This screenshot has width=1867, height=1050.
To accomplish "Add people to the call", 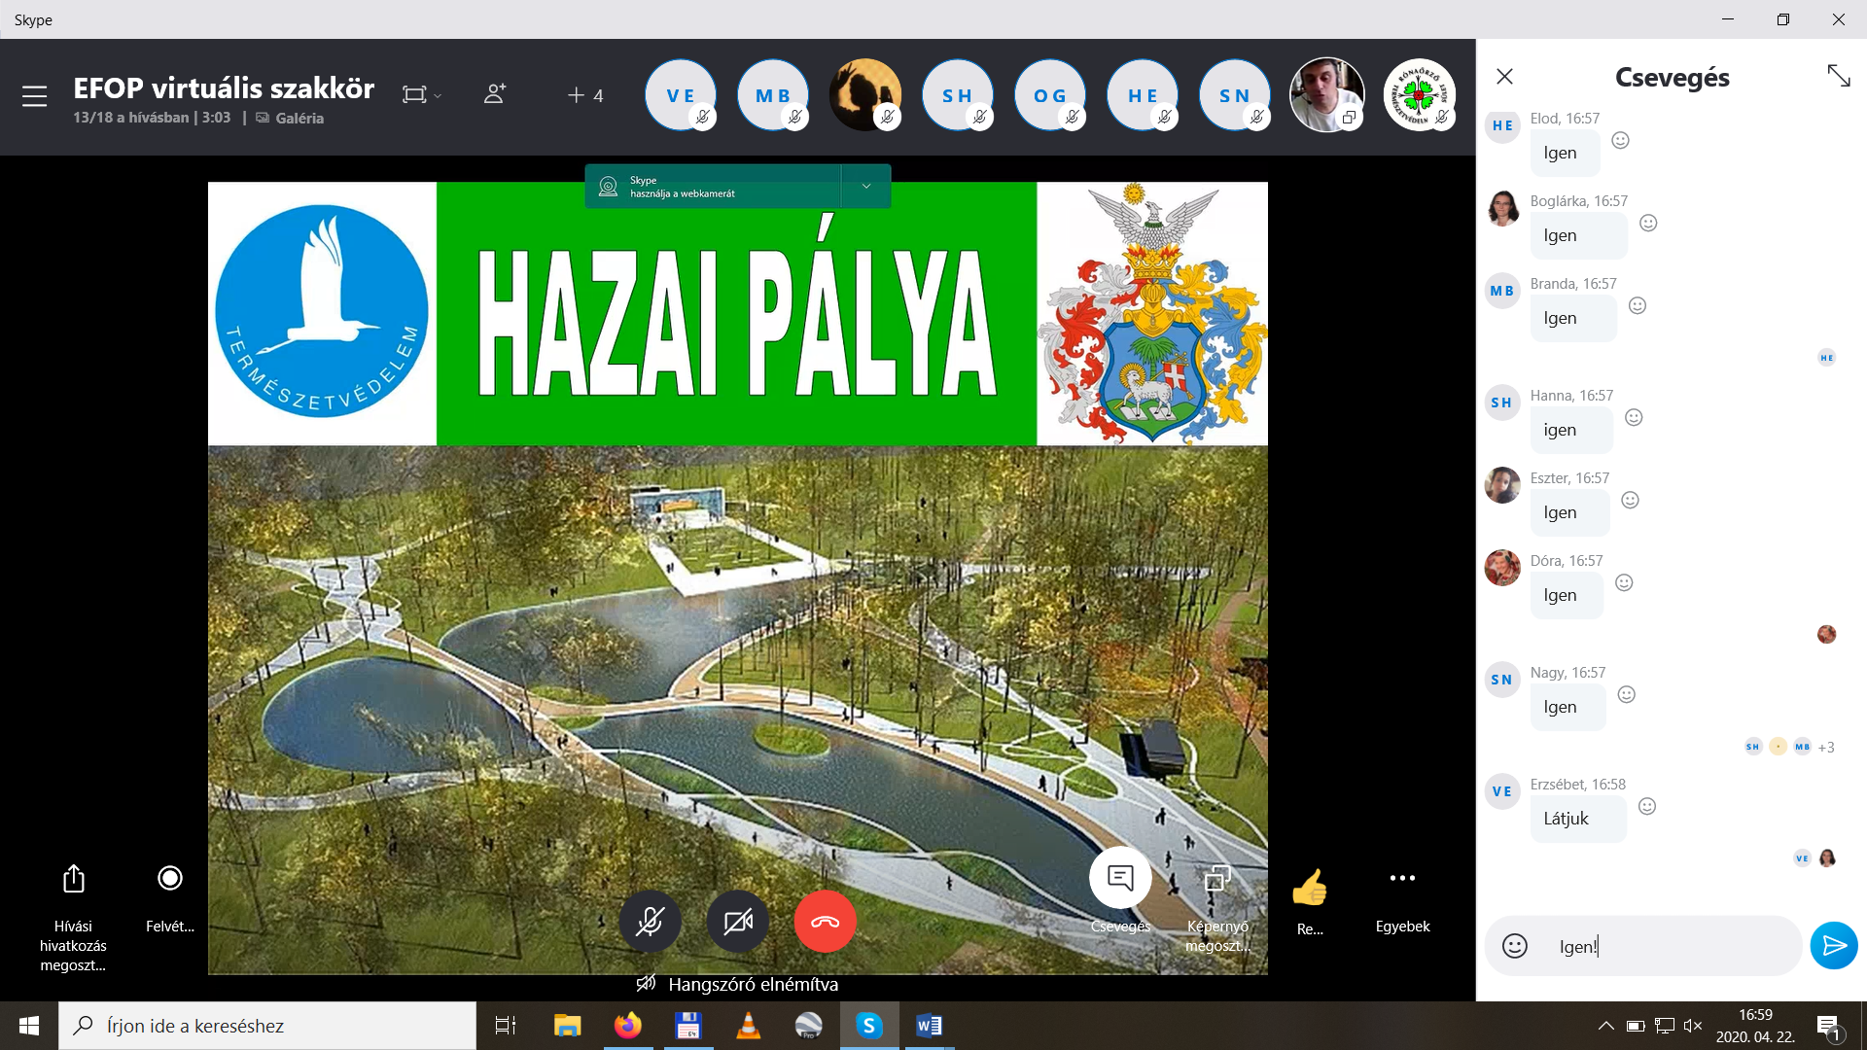I will point(495,93).
